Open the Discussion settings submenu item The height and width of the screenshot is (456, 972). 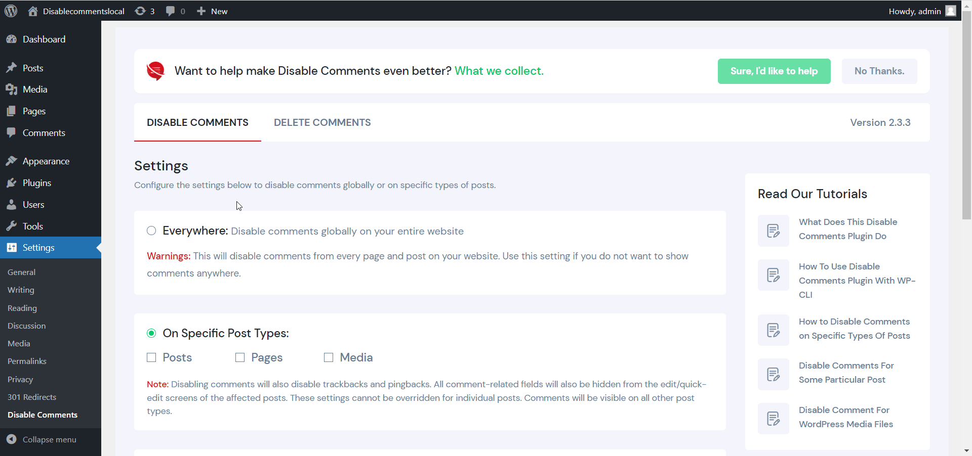tap(27, 326)
